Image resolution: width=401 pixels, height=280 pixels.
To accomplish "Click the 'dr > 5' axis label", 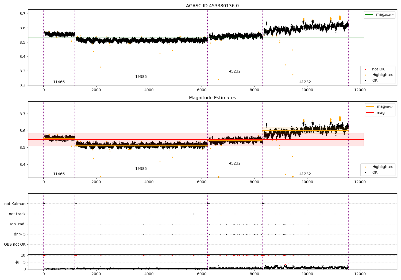I will (x=20, y=234).
